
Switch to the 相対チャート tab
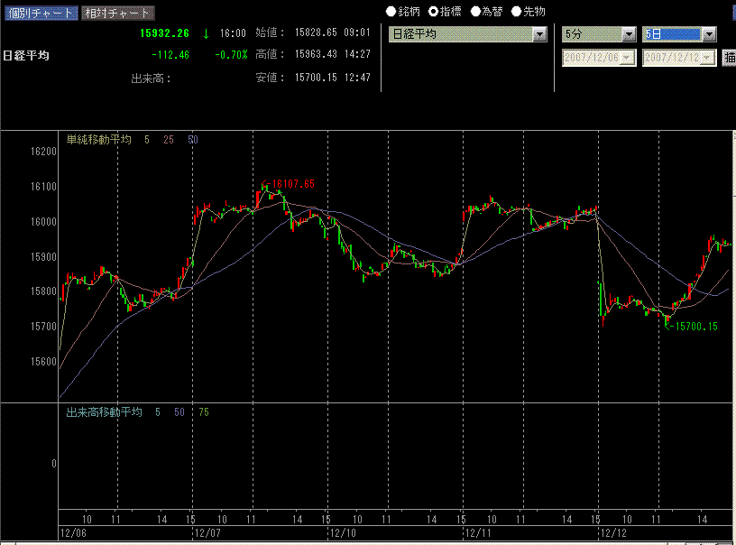coord(117,14)
